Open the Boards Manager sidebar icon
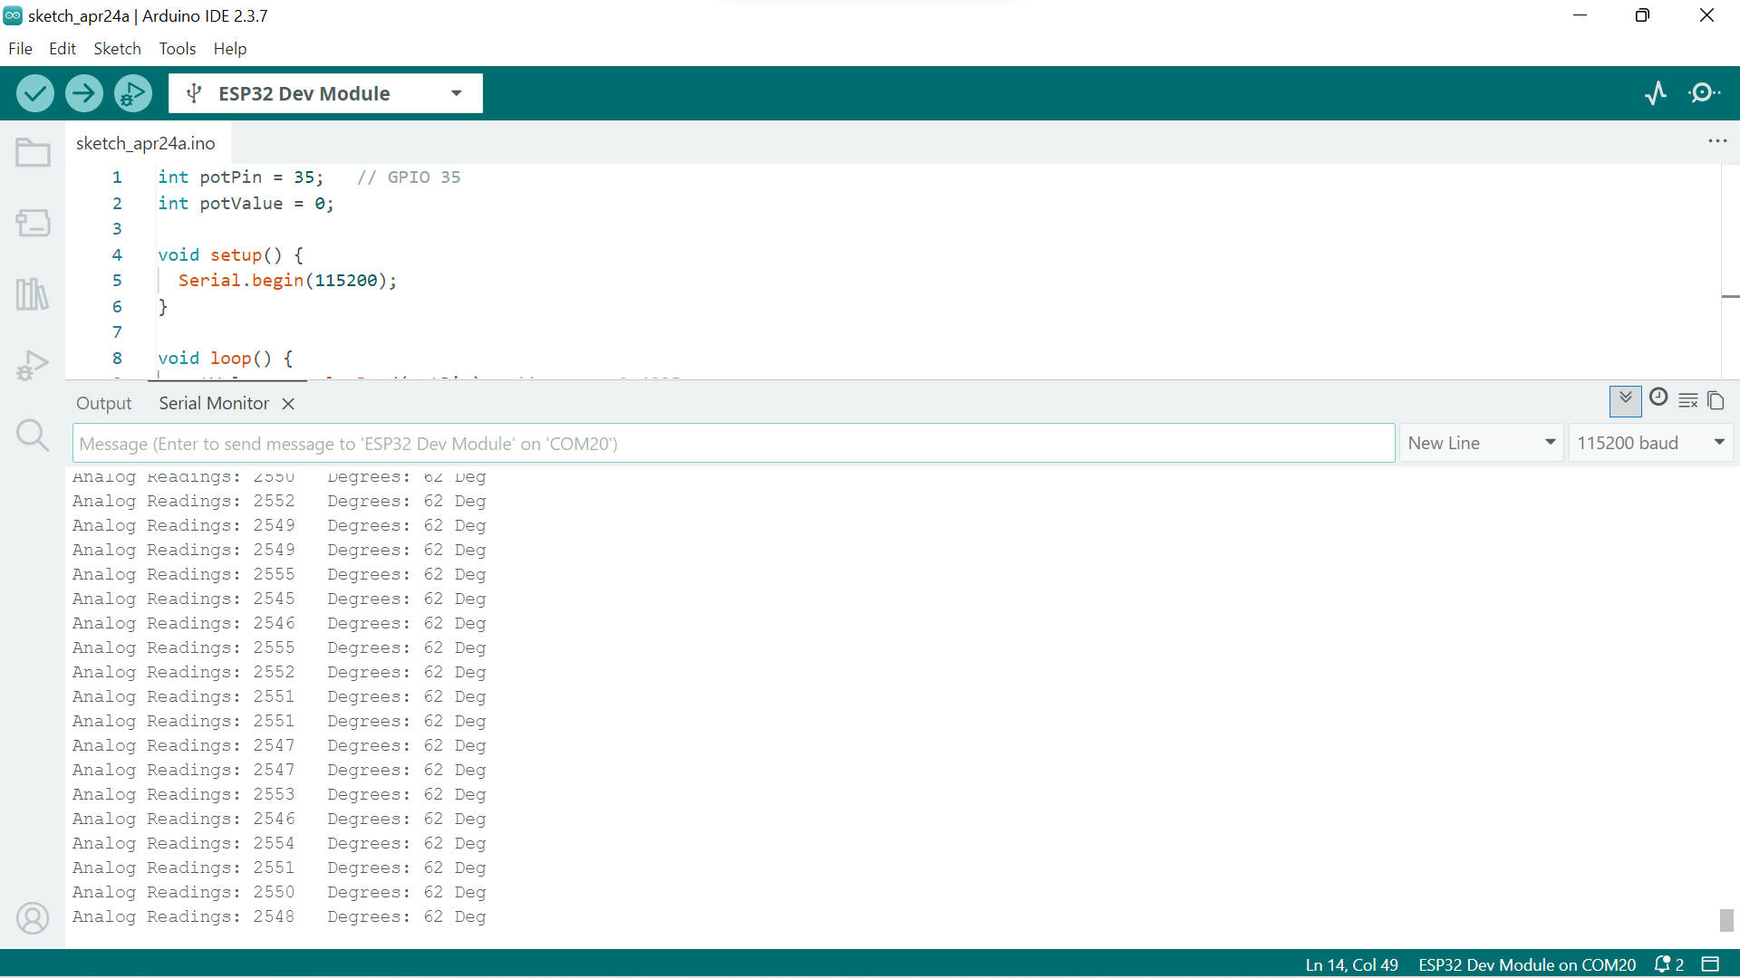1740x978 pixels. [33, 223]
